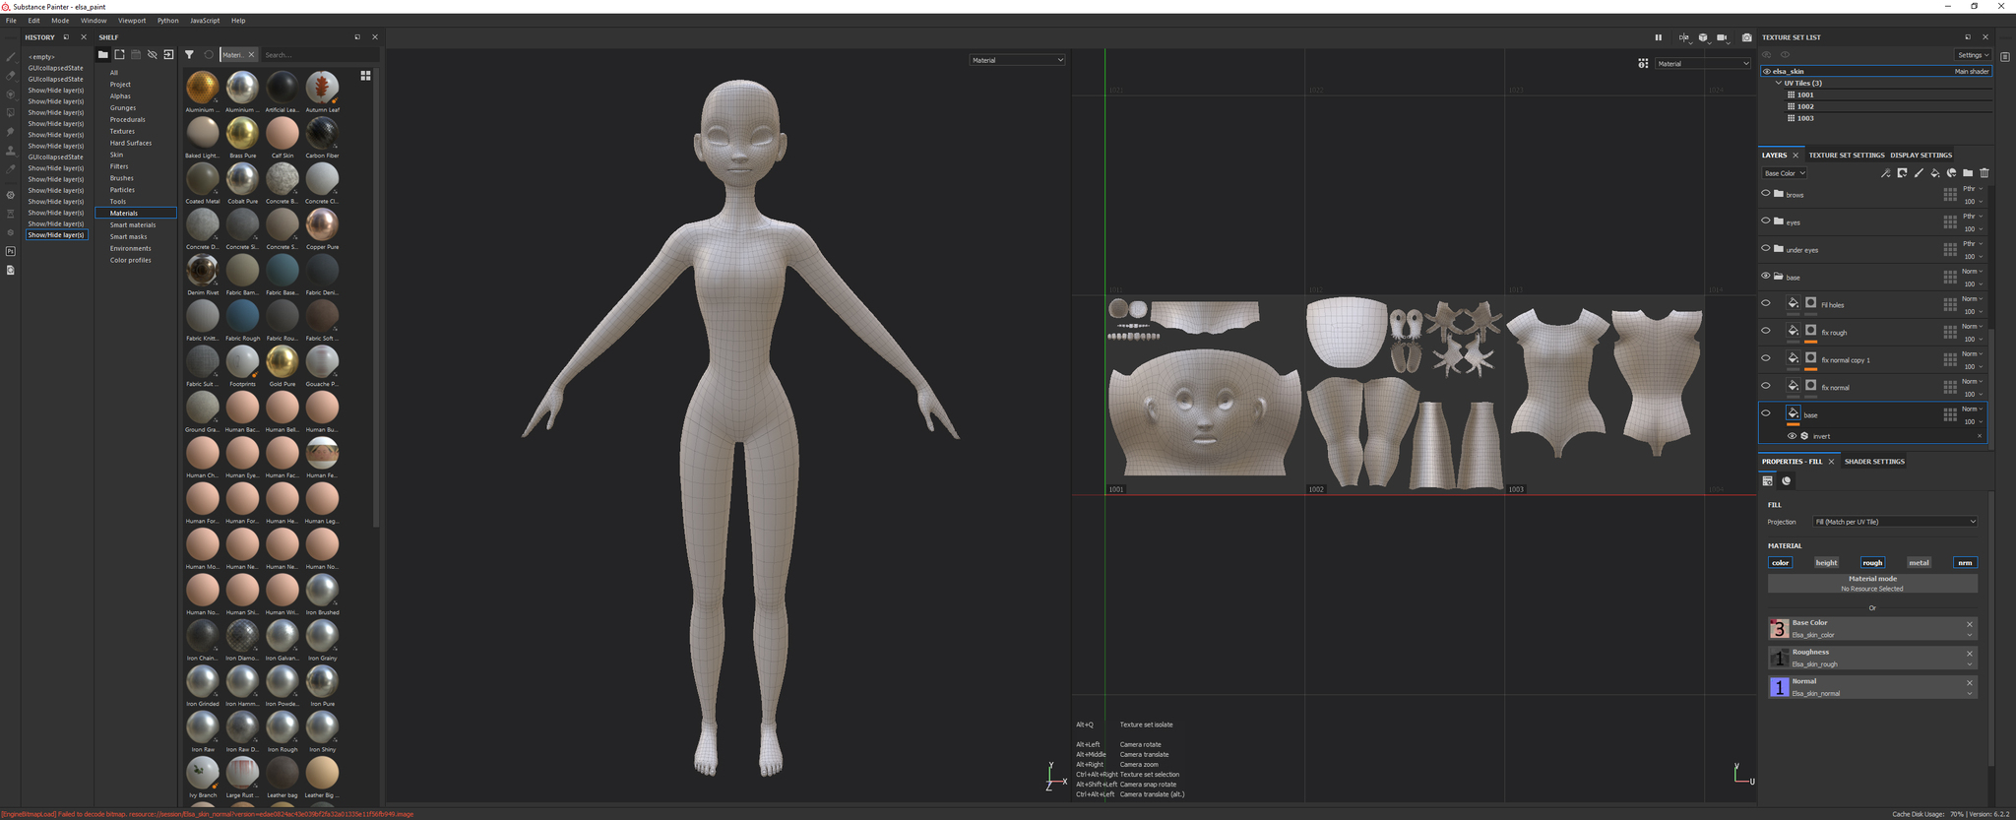Add a fill layer using paint bucket icon

tap(1934, 173)
